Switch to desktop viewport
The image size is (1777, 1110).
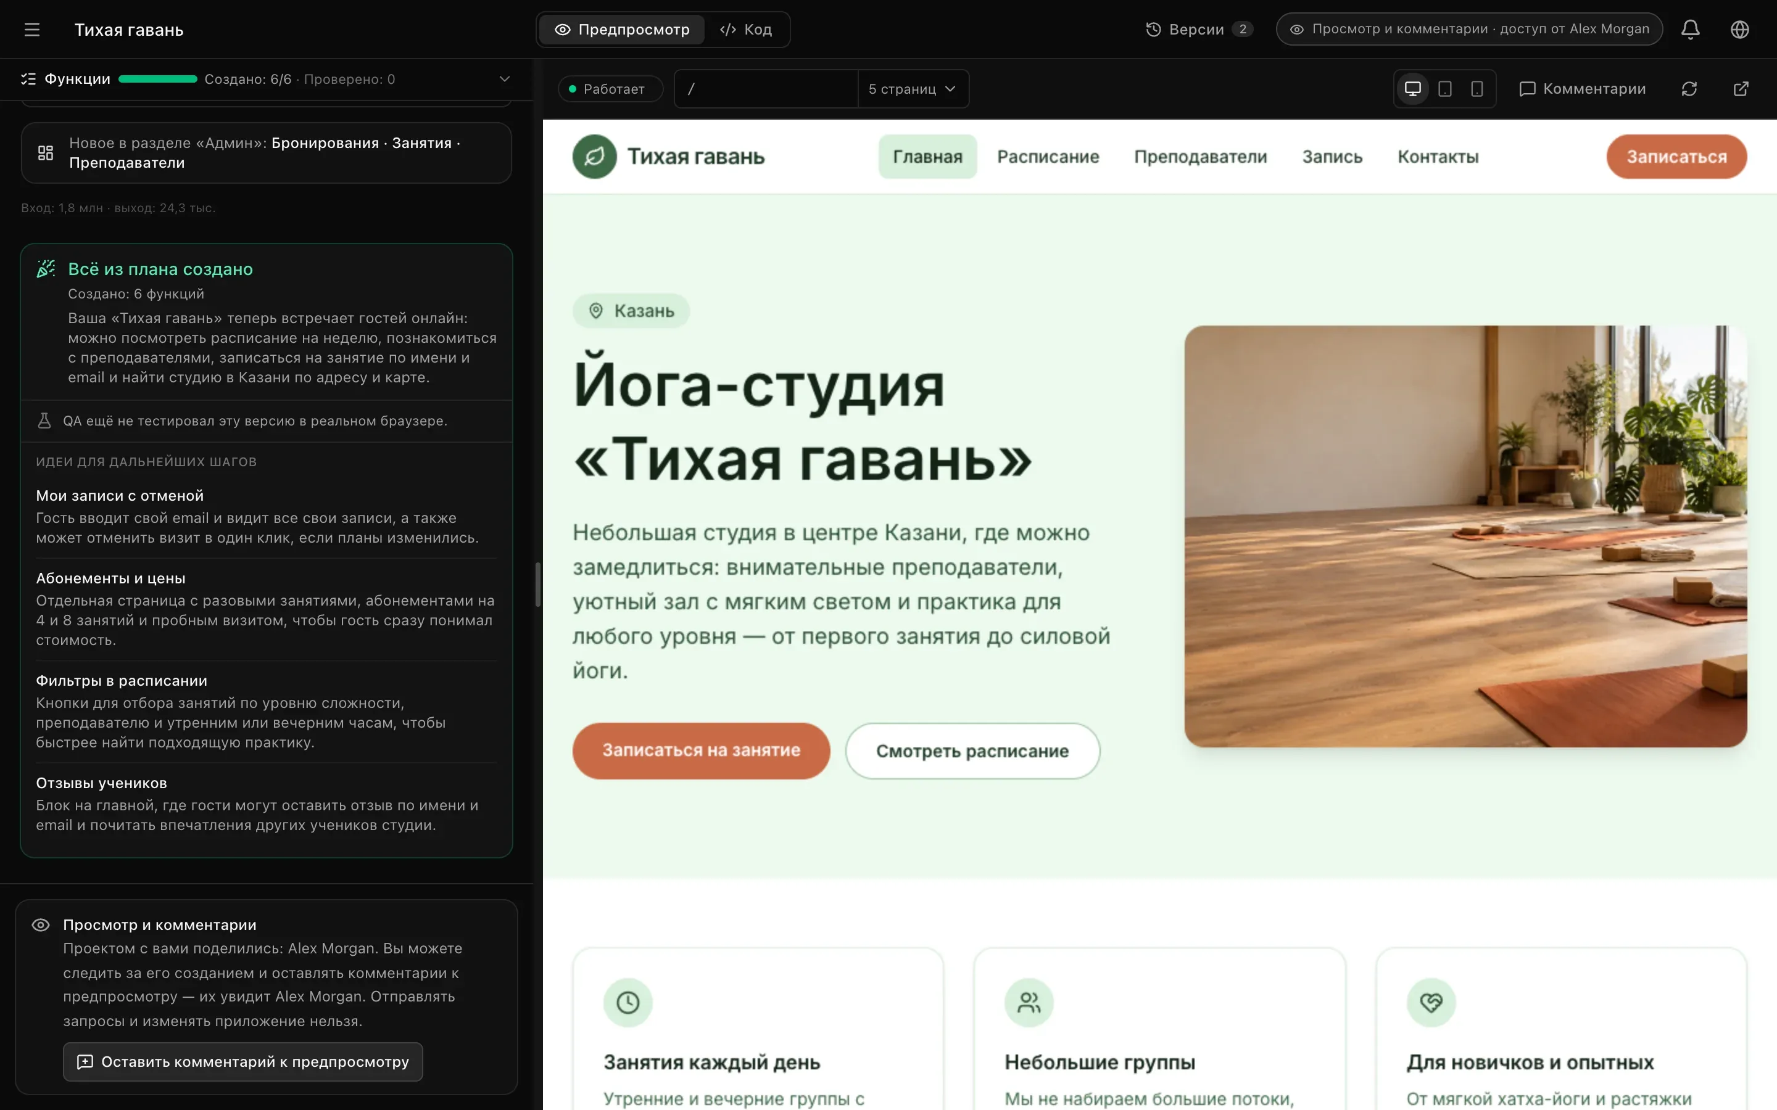(x=1413, y=89)
